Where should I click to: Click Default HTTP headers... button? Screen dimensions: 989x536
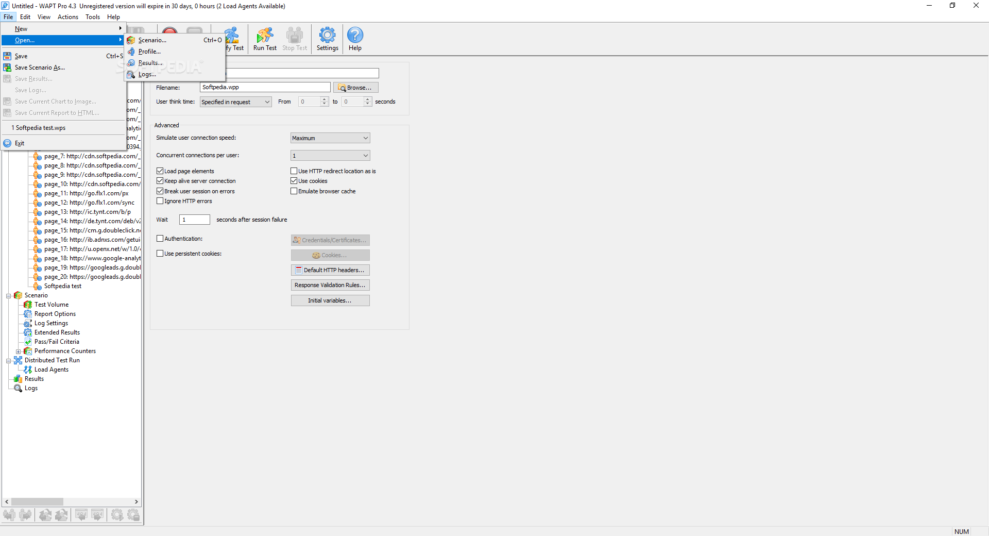[330, 270]
